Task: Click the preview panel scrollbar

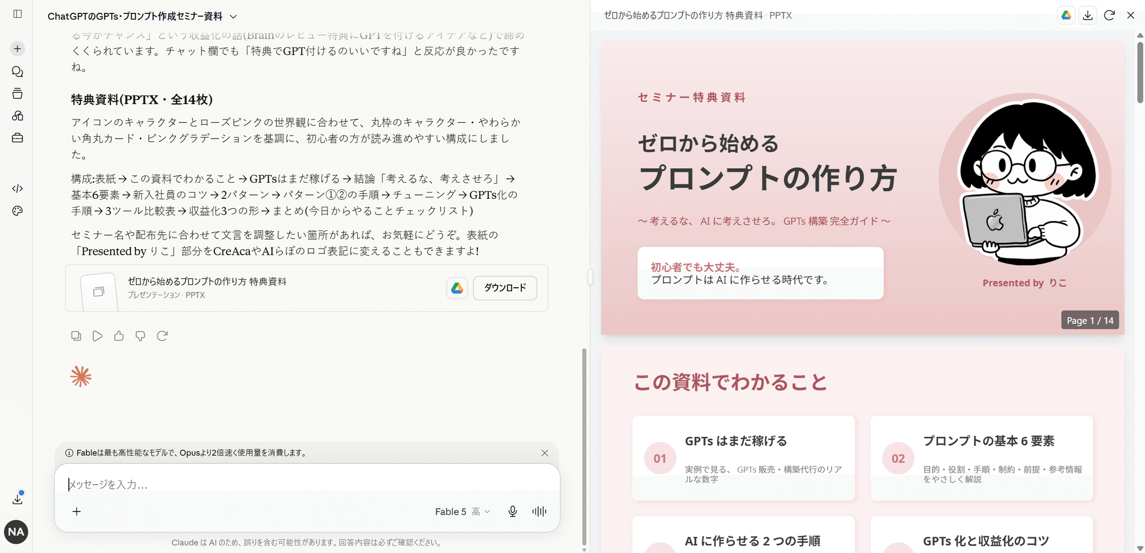Action: click(1140, 73)
